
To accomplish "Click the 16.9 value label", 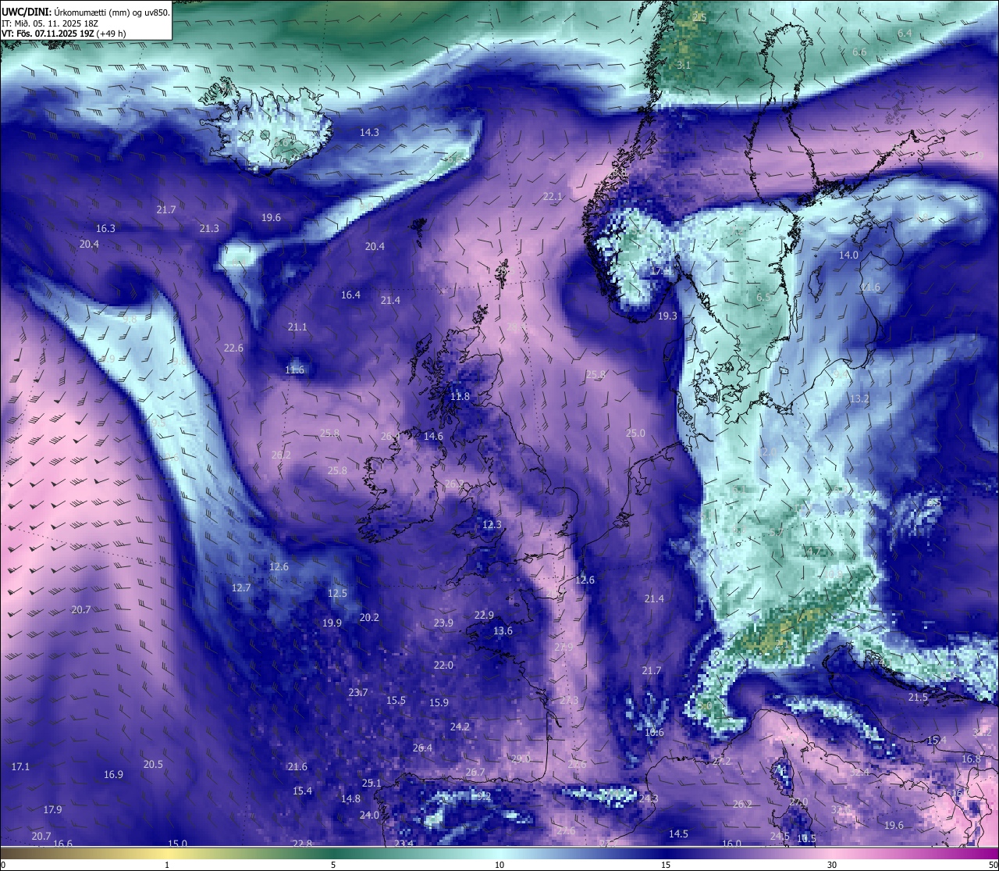I will coord(113,775).
